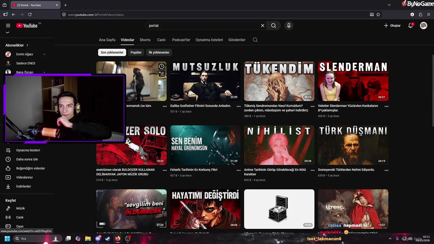Image resolution: width=434 pixels, height=244 pixels.
Task: Clear the search box with the X
Action: [262, 25]
